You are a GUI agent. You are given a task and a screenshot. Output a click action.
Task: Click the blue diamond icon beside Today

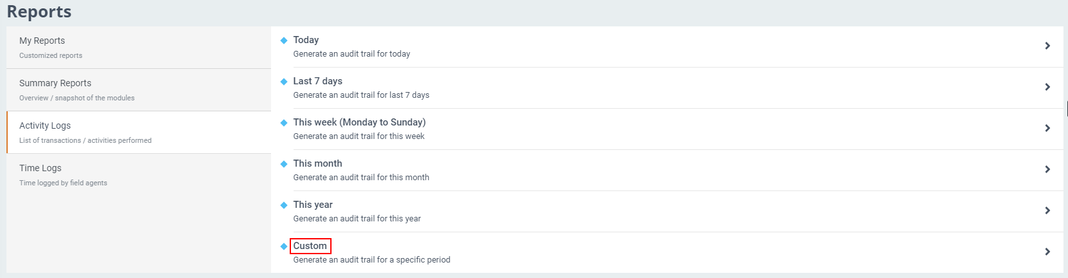click(284, 41)
